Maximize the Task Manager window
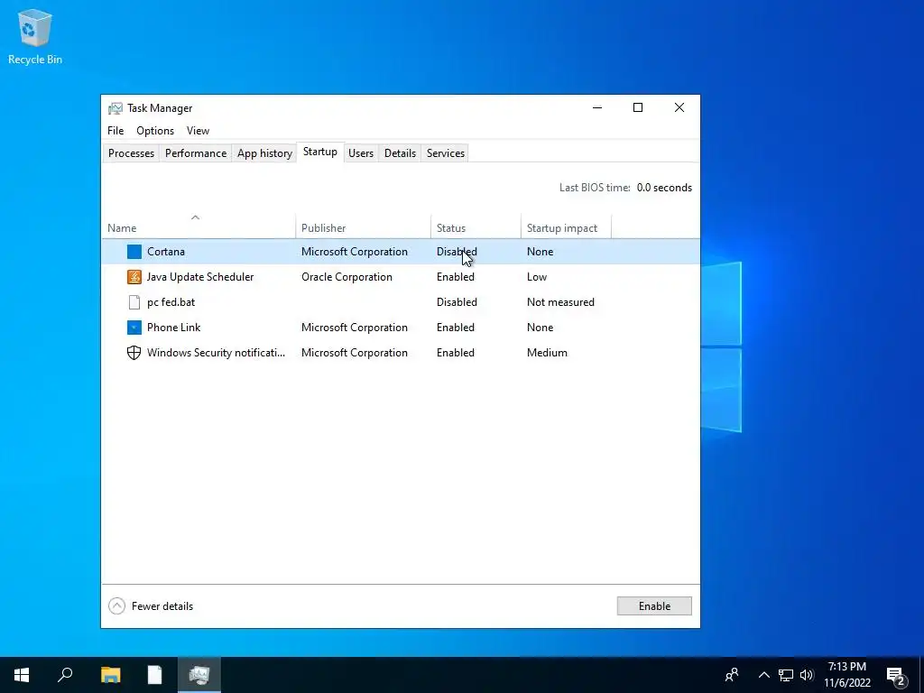Viewport: 924px width, 693px height. tap(638, 108)
